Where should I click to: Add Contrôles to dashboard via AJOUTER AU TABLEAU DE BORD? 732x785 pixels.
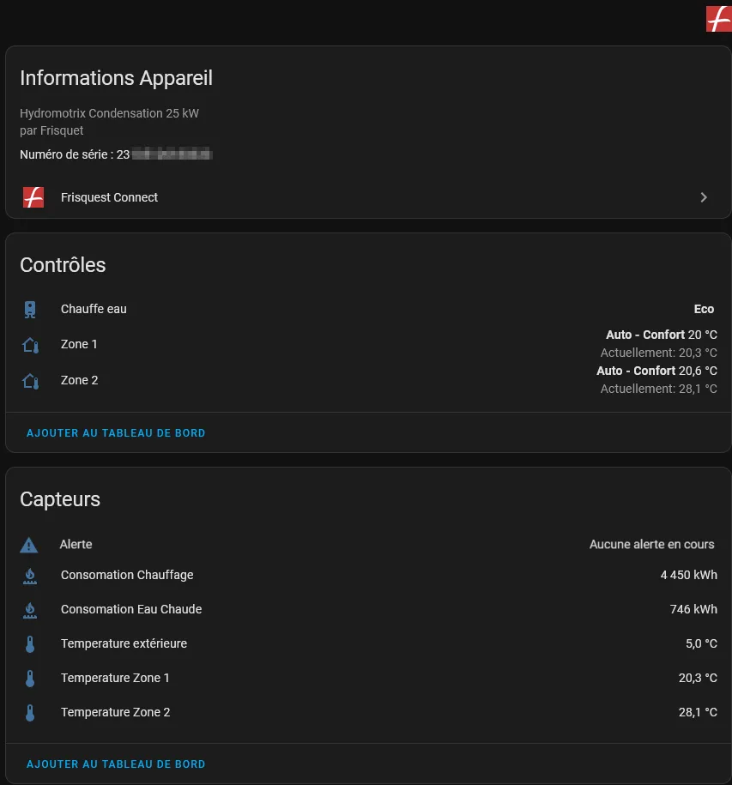(x=116, y=433)
